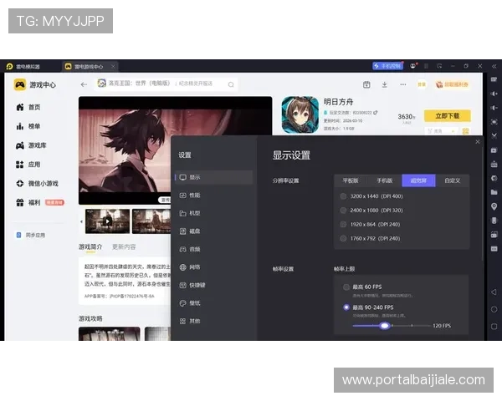The width and height of the screenshot is (502, 401).
Task: Switch to 手机版 resolution tab
Action: [385, 180]
